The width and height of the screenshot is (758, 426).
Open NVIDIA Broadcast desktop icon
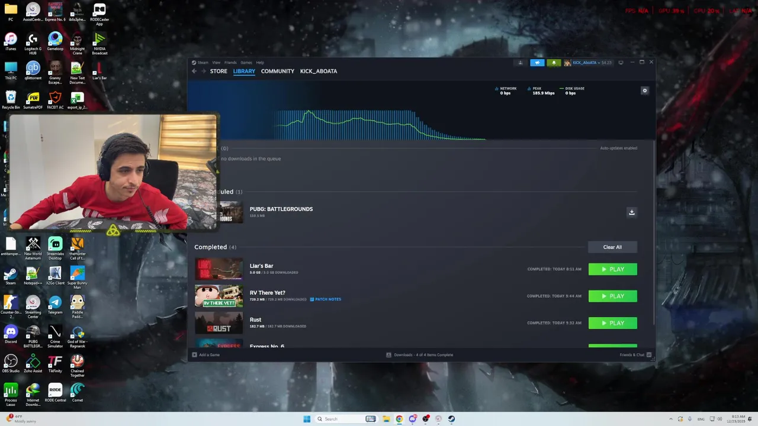pos(99,44)
